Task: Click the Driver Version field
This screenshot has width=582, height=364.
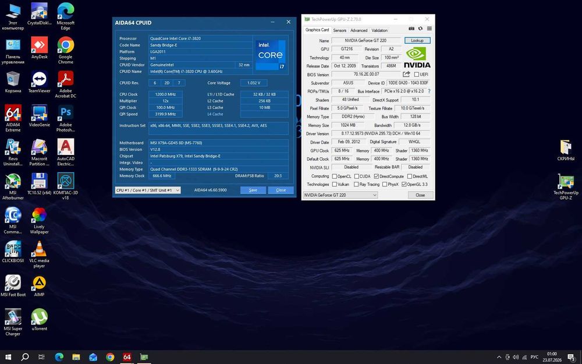Action: (x=381, y=133)
